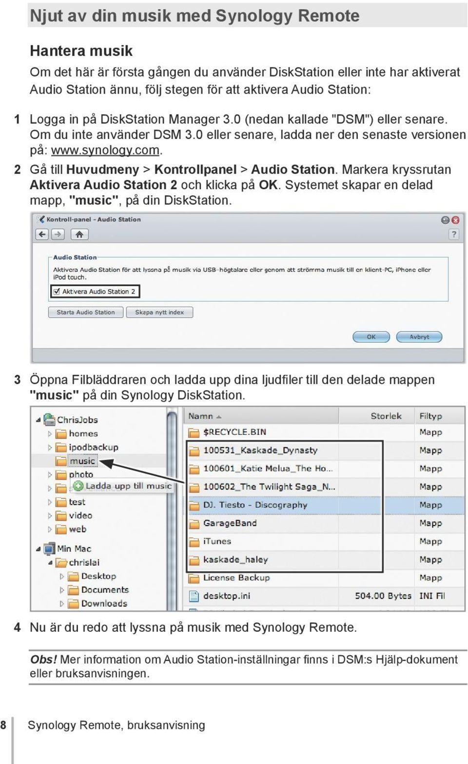Screen dimensions: 468x764
Task: Sort by the Filtyp column header
Action: [x=440, y=416]
